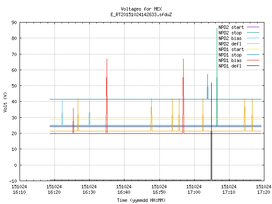The height and width of the screenshot is (204, 272).
Task: Click the y-axis tick value 10
Action: tap(14, 149)
